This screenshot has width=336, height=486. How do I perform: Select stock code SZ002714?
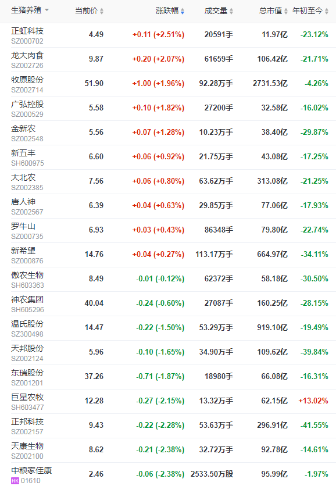27,90
